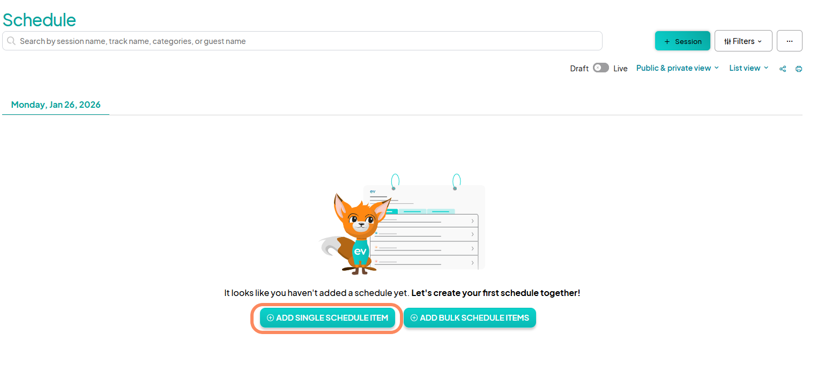Click the share icon near List view

(x=783, y=69)
